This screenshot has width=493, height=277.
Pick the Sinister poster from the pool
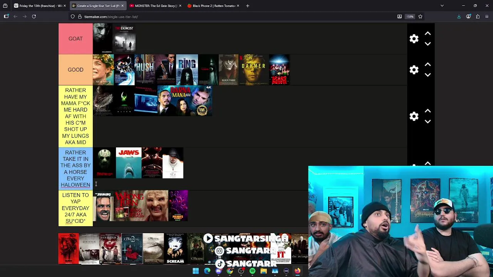tap(89, 249)
